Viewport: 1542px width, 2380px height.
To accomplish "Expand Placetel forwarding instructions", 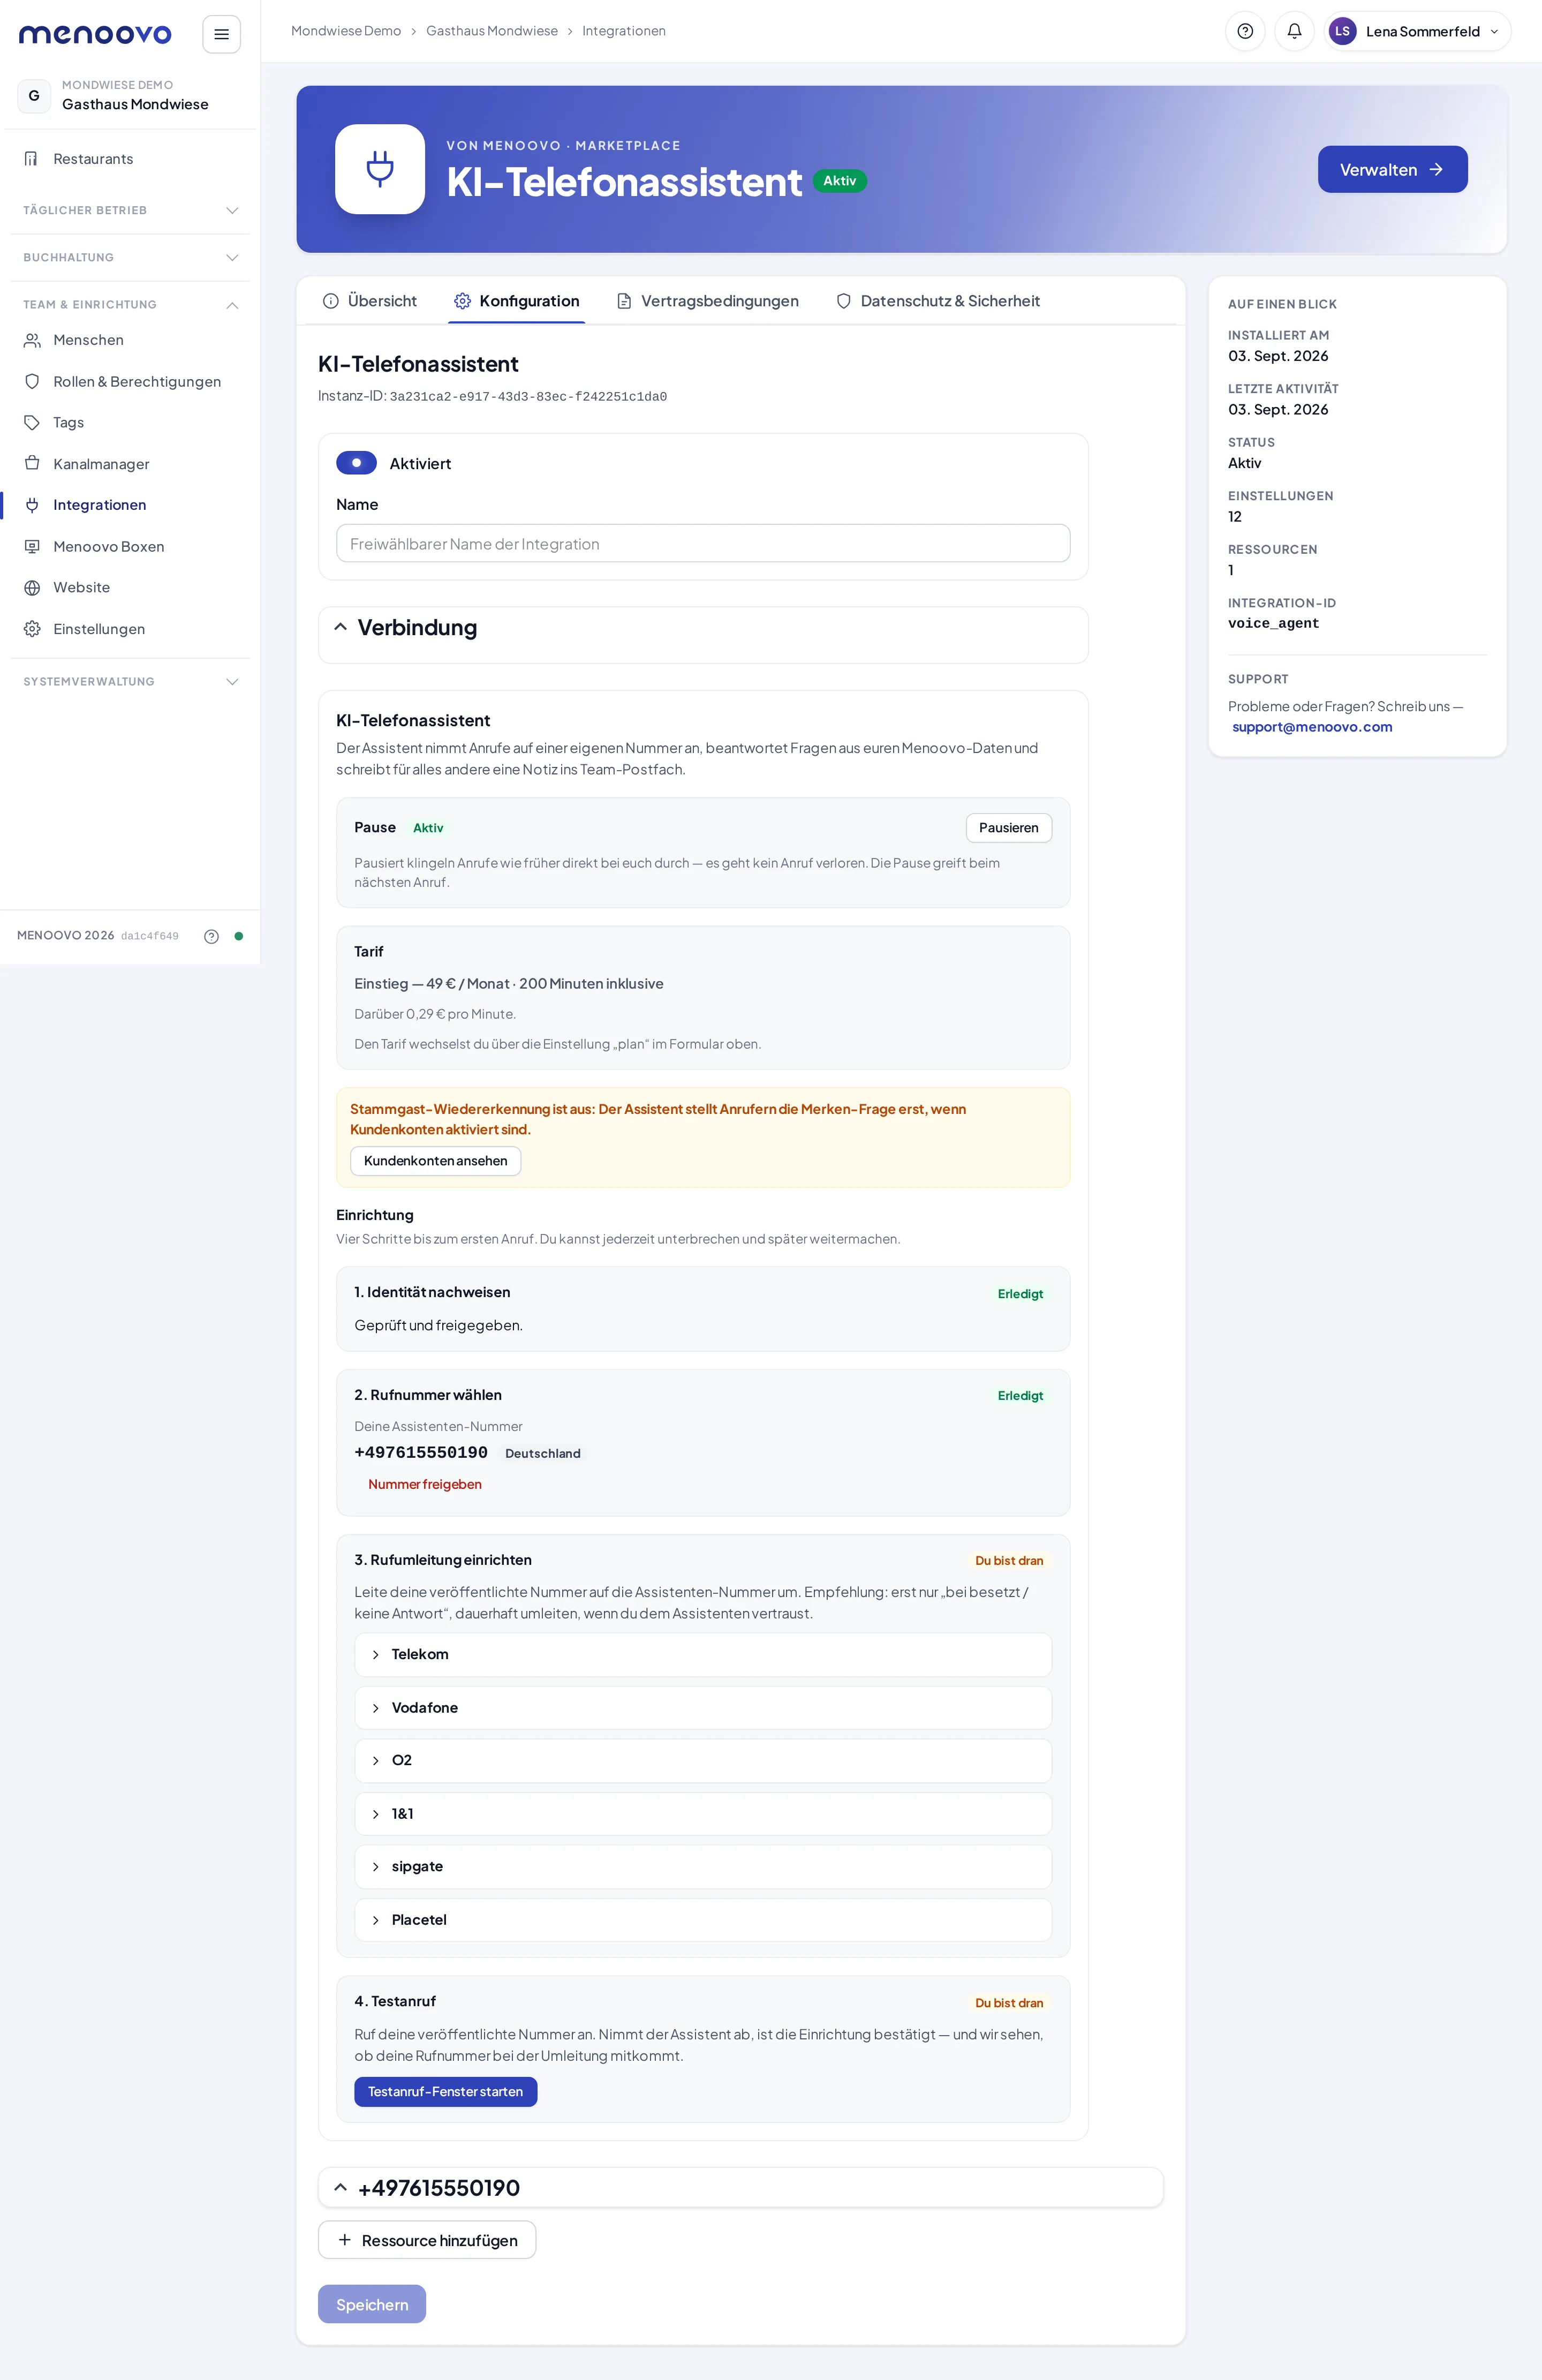I will pyautogui.click(x=703, y=1919).
